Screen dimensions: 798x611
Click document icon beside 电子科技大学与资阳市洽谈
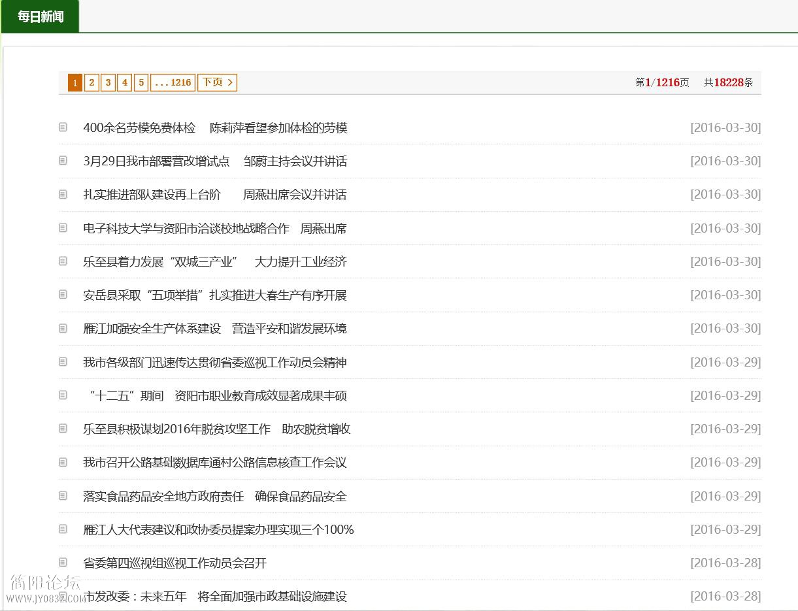[x=63, y=227]
